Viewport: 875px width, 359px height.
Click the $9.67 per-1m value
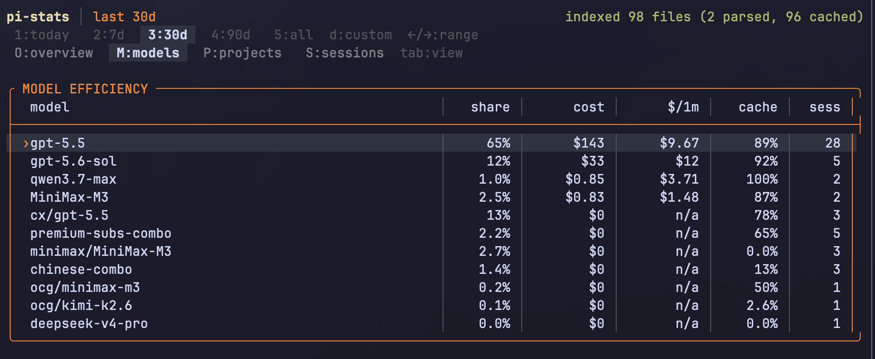point(680,143)
